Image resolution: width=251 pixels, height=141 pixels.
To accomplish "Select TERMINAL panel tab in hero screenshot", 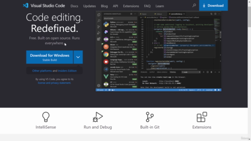I will pyautogui.click(x=173, y=72).
